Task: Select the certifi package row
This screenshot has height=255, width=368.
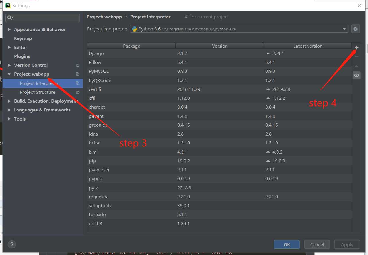Action: pyautogui.click(x=219, y=89)
